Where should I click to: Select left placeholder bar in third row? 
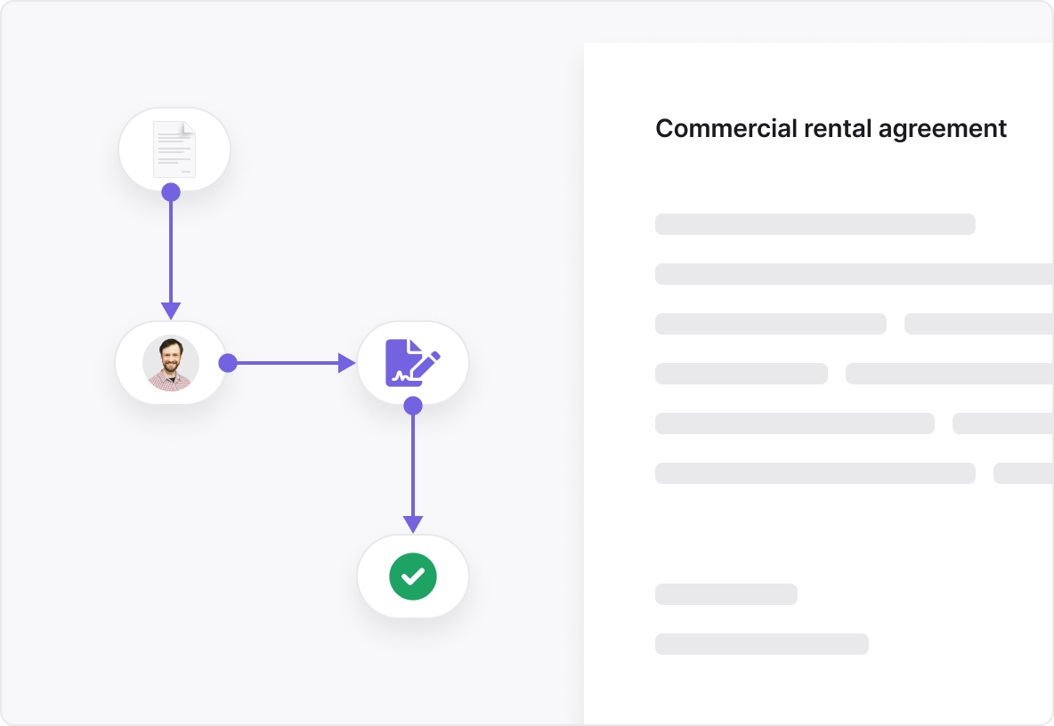point(770,324)
